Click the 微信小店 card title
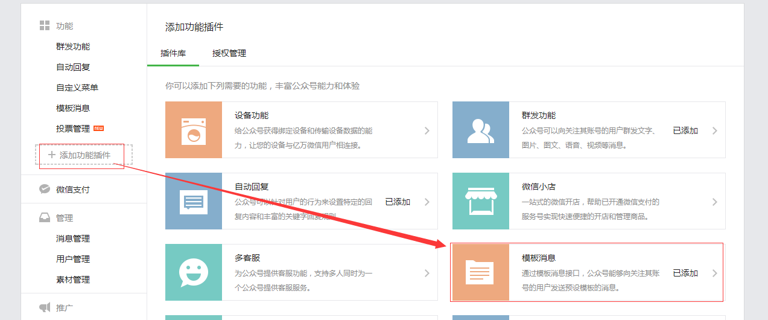The width and height of the screenshot is (768, 320). [539, 187]
